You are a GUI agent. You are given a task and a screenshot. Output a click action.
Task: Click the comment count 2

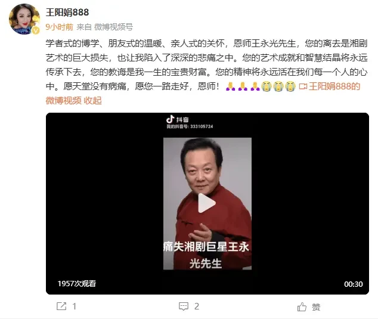(x=197, y=306)
